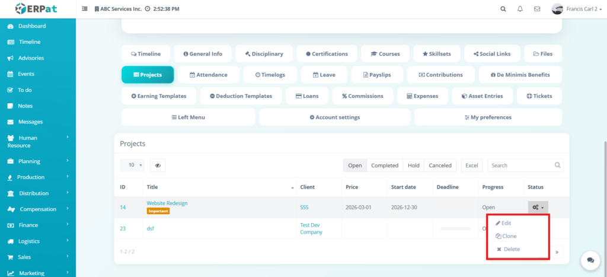Screen dimensions: 607x277
Task: Filter projects by Open status
Action: tap(355, 165)
